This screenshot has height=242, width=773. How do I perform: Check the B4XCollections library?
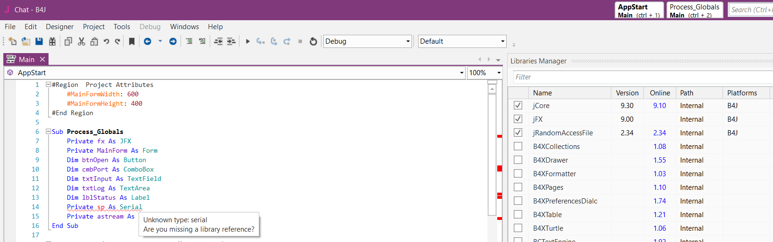pyautogui.click(x=518, y=146)
